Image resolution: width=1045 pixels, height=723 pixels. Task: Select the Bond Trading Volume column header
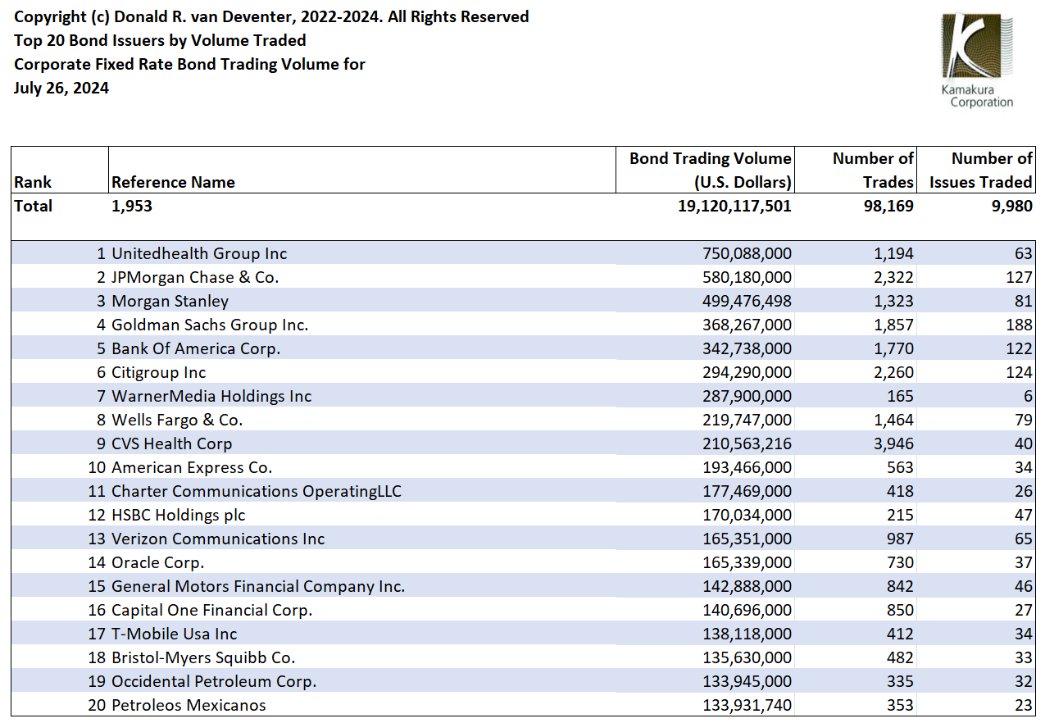(710, 170)
